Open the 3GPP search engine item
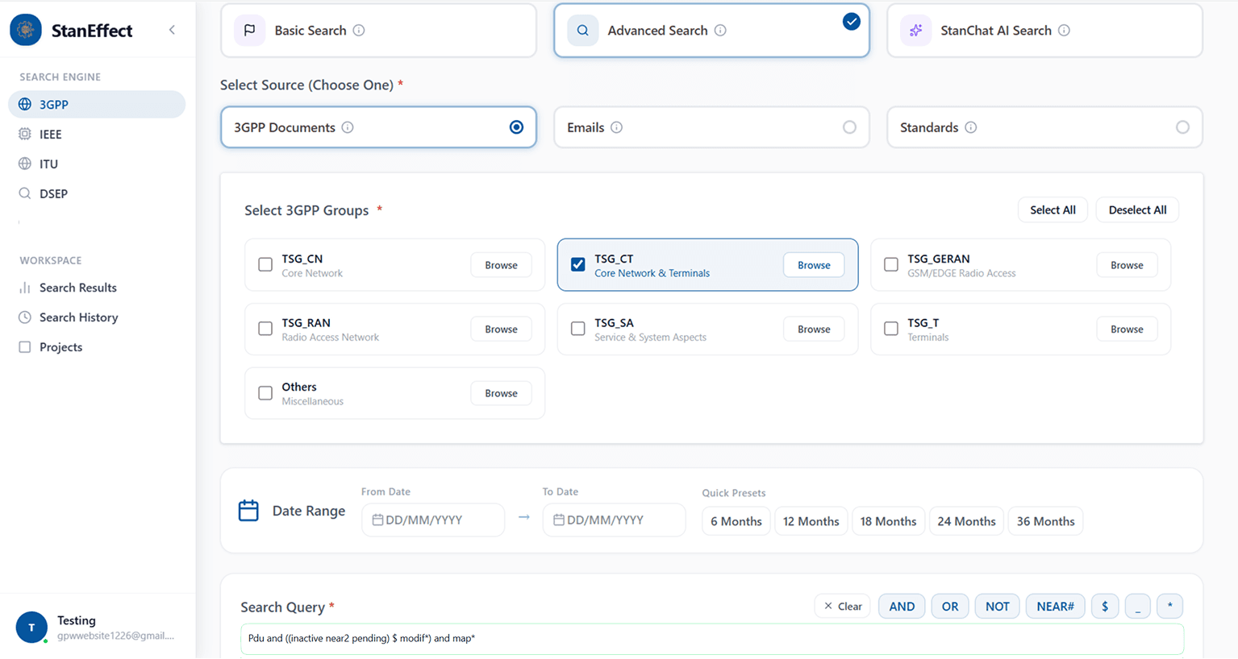1238x659 pixels. (97, 105)
